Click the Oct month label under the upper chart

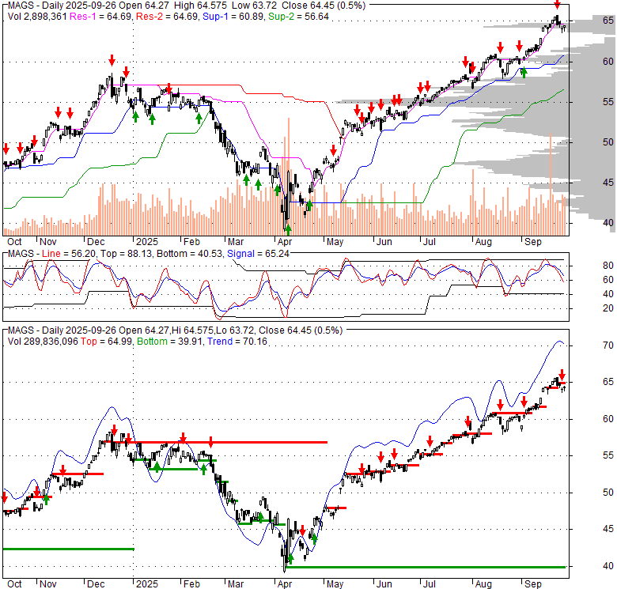(x=14, y=242)
